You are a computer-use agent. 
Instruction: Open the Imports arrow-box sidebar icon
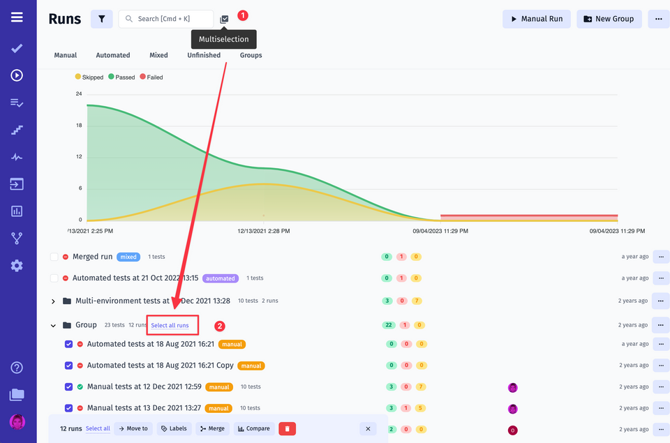click(17, 184)
